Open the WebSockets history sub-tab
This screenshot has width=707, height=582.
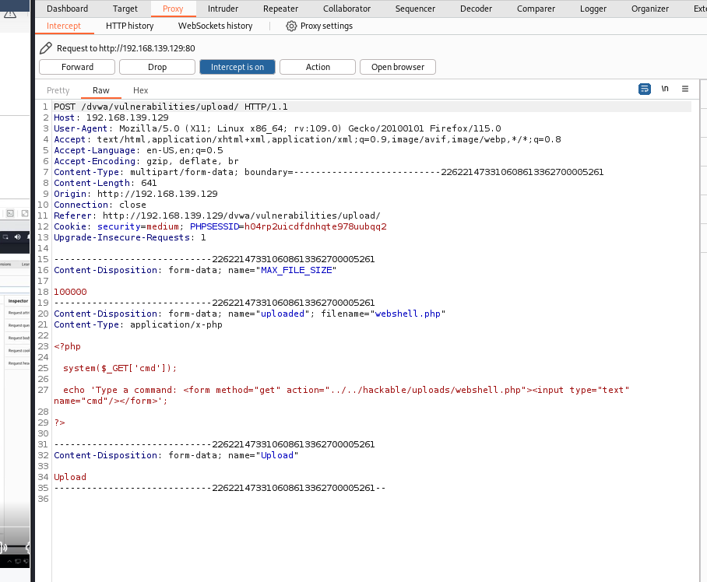tap(215, 26)
